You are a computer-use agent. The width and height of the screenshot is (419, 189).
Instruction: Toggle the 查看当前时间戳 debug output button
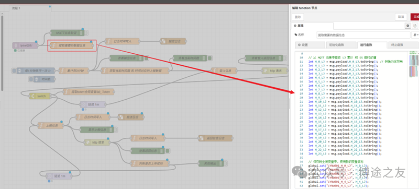pyautogui.click(x=210, y=58)
